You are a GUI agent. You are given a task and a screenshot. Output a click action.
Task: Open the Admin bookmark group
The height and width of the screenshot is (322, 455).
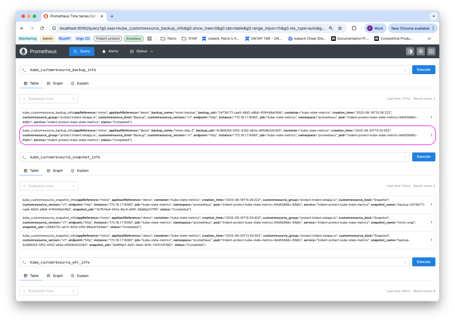pos(48,39)
